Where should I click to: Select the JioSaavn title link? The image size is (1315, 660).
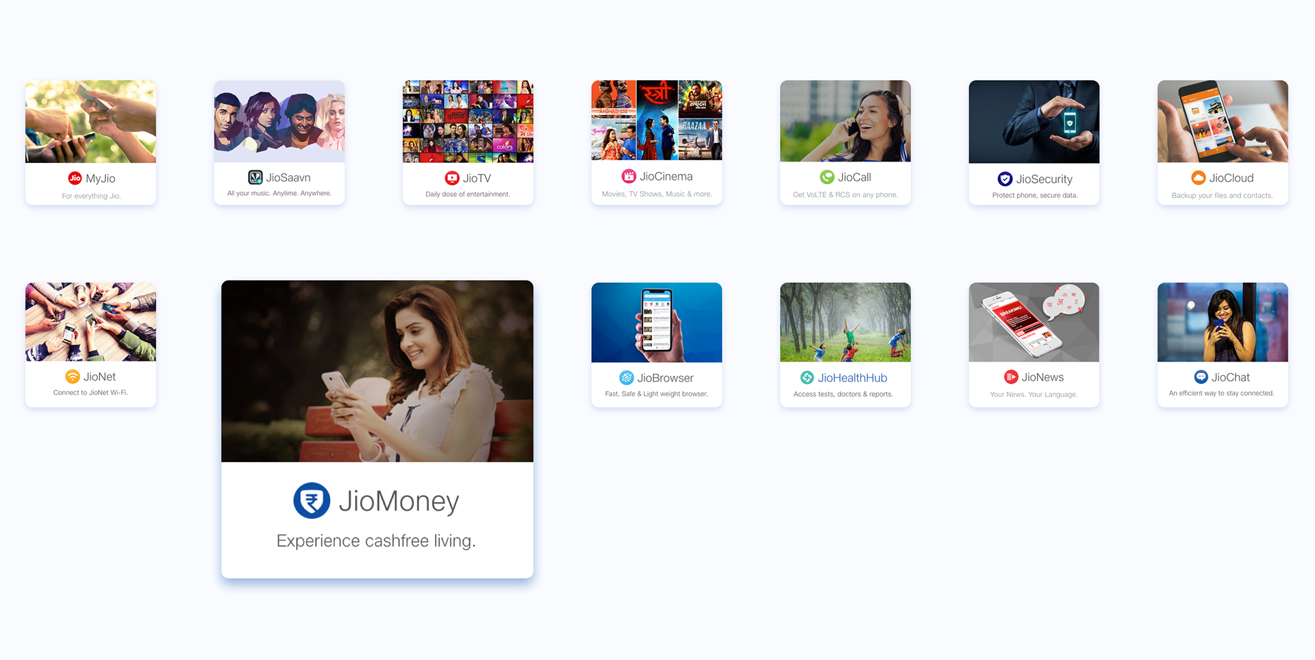coord(288,177)
